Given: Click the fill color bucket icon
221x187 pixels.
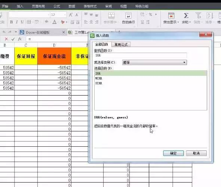Looking at the screenshot, I should (x=46, y=22).
